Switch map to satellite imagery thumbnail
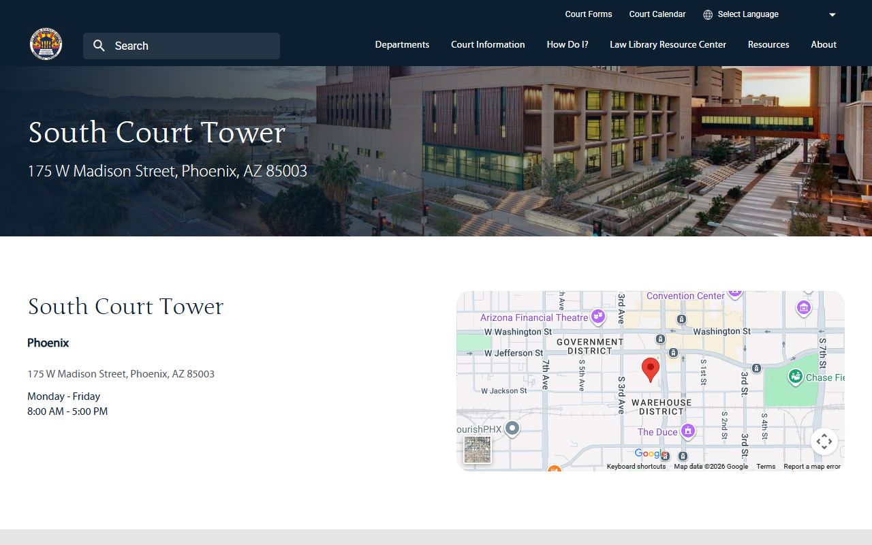This screenshot has width=872, height=545. click(478, 450)
